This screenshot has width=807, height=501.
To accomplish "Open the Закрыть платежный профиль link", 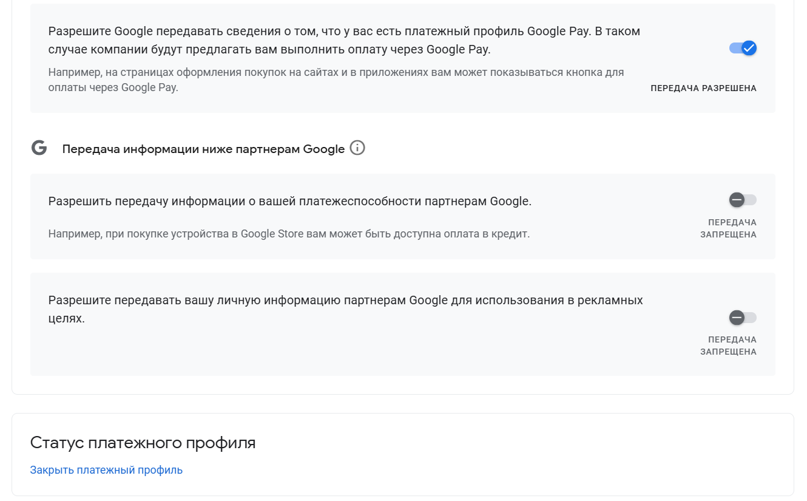I will click(106, 470).
